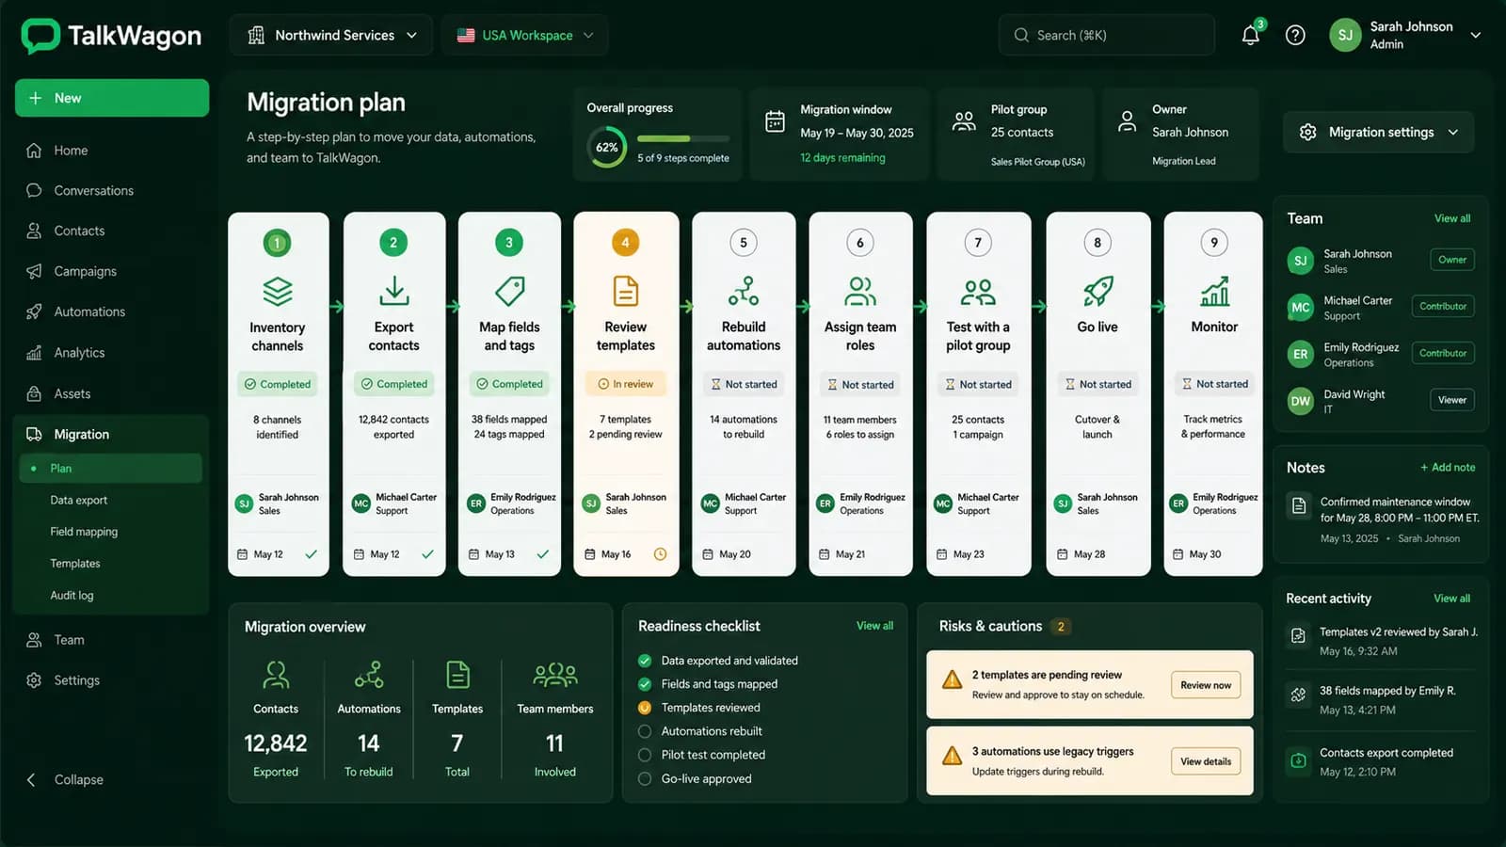
Task: Expand the Sarah Johnson account menu
Action: click(1476, 36)
